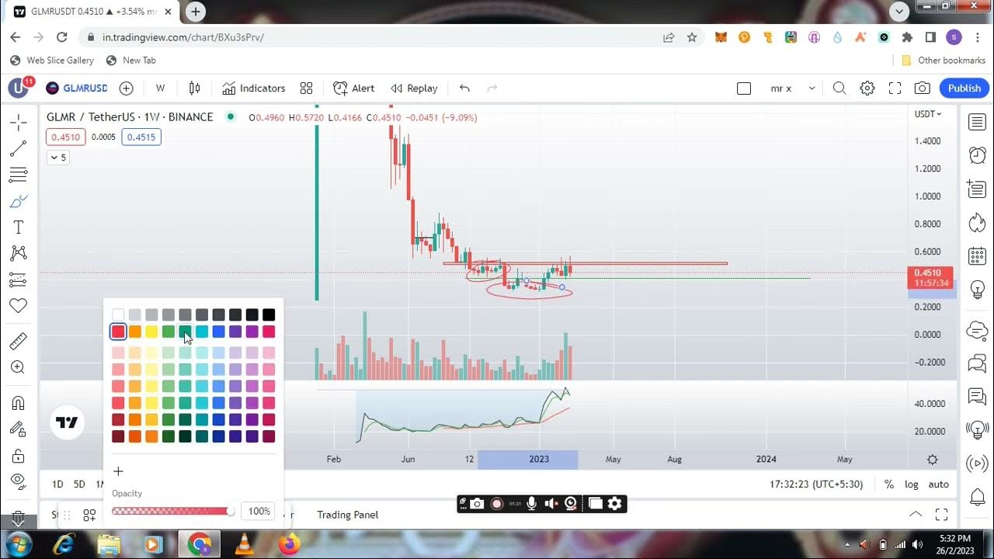Open the W timeframe interval selector
This screenshot has width=994, height=559.
pyautogui.click(x=160, y=89)
